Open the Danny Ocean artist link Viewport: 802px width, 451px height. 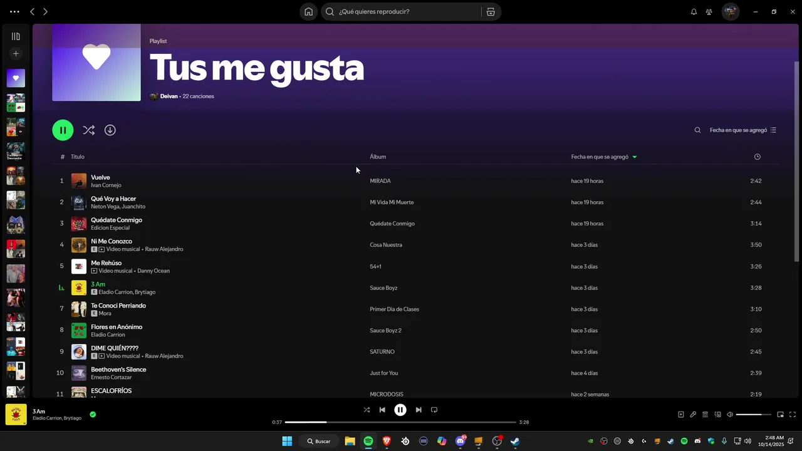coord(154,271)
